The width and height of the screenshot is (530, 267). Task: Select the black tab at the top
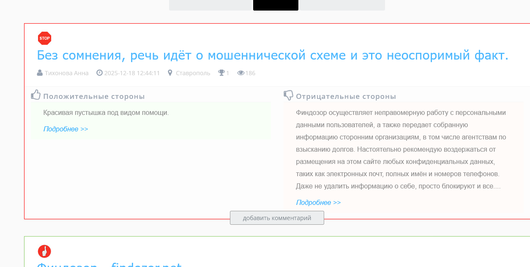click(x=276, y=5)
